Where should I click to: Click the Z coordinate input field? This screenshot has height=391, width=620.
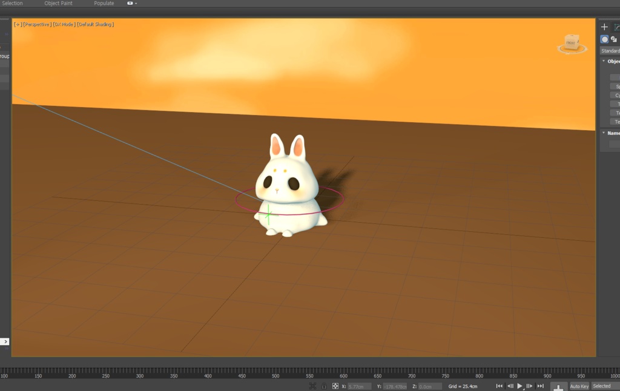click(x=430, y=387)
